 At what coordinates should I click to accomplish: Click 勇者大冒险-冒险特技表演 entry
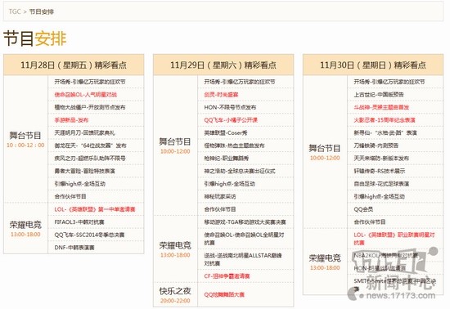coord(84,171)
